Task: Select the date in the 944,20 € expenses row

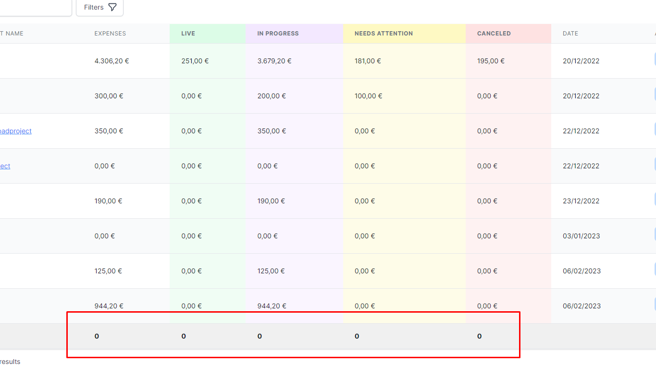Action: pyautogui.click(x=582, y=306)
